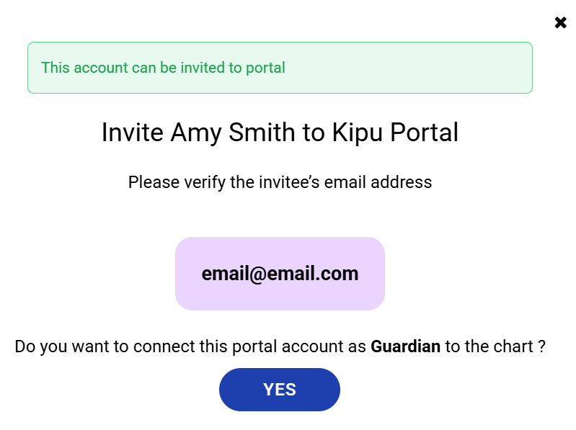Click the '@' symbol in the email address

[x=258, y=274]
